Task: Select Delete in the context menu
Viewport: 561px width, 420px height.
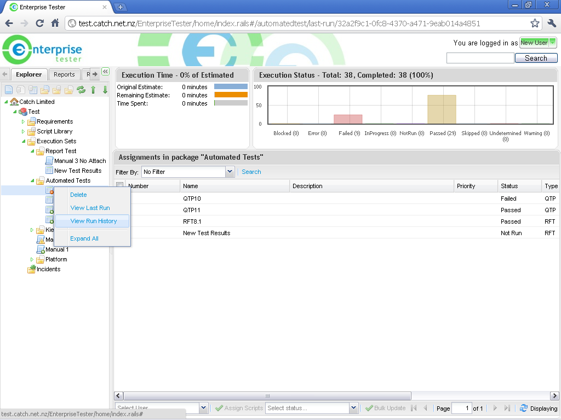Action: 78,195
